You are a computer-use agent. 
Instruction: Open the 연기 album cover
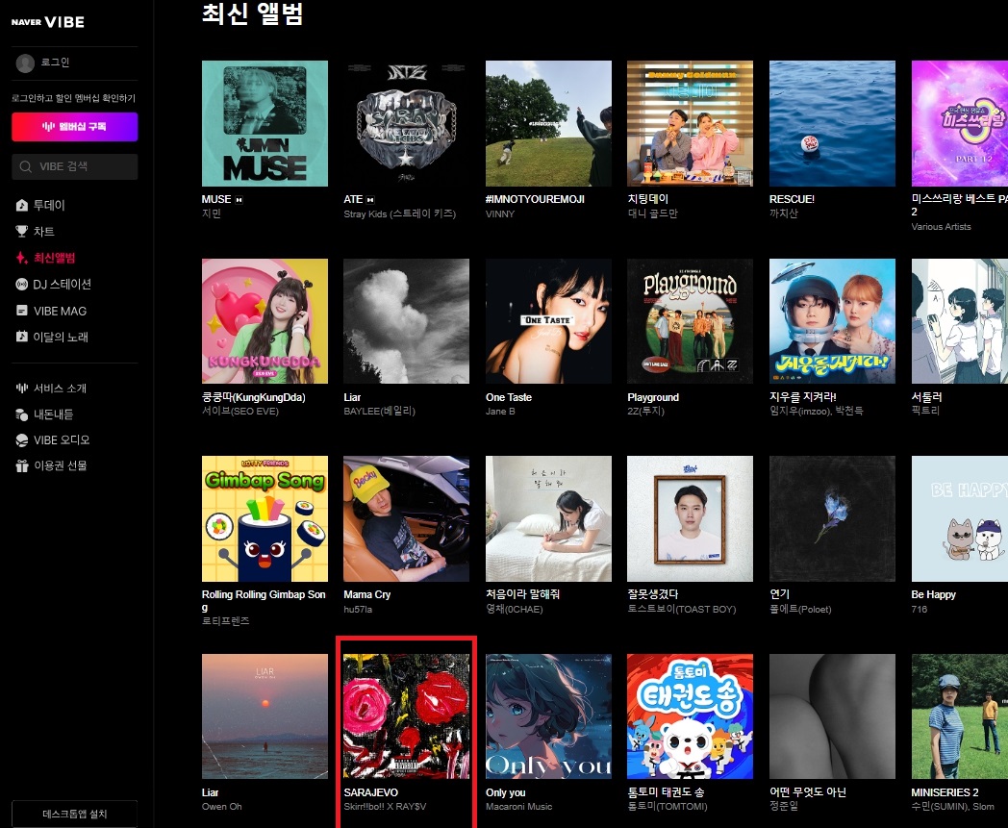pos(832,518)
